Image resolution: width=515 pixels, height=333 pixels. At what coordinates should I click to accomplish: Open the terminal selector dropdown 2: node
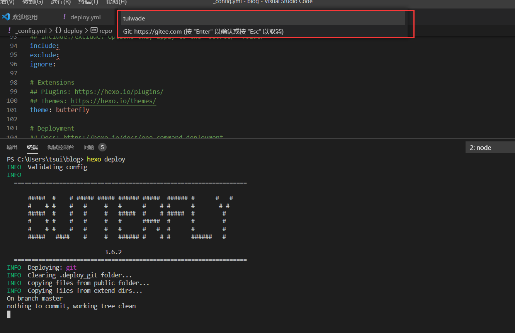click(490, 147)
